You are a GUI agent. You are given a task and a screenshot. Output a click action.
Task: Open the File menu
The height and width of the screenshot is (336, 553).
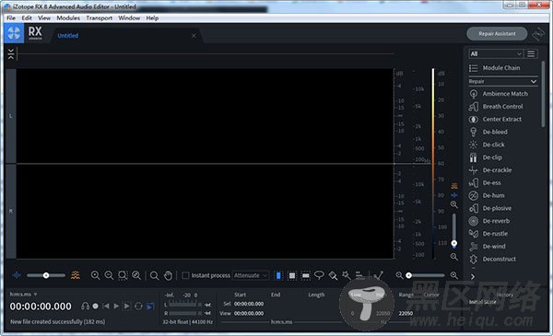pyautogui.click(x=11, y=18)
